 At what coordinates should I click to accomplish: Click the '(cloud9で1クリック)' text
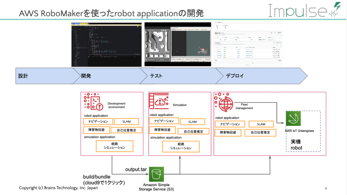pyautogui.click(x=104, y=182)
